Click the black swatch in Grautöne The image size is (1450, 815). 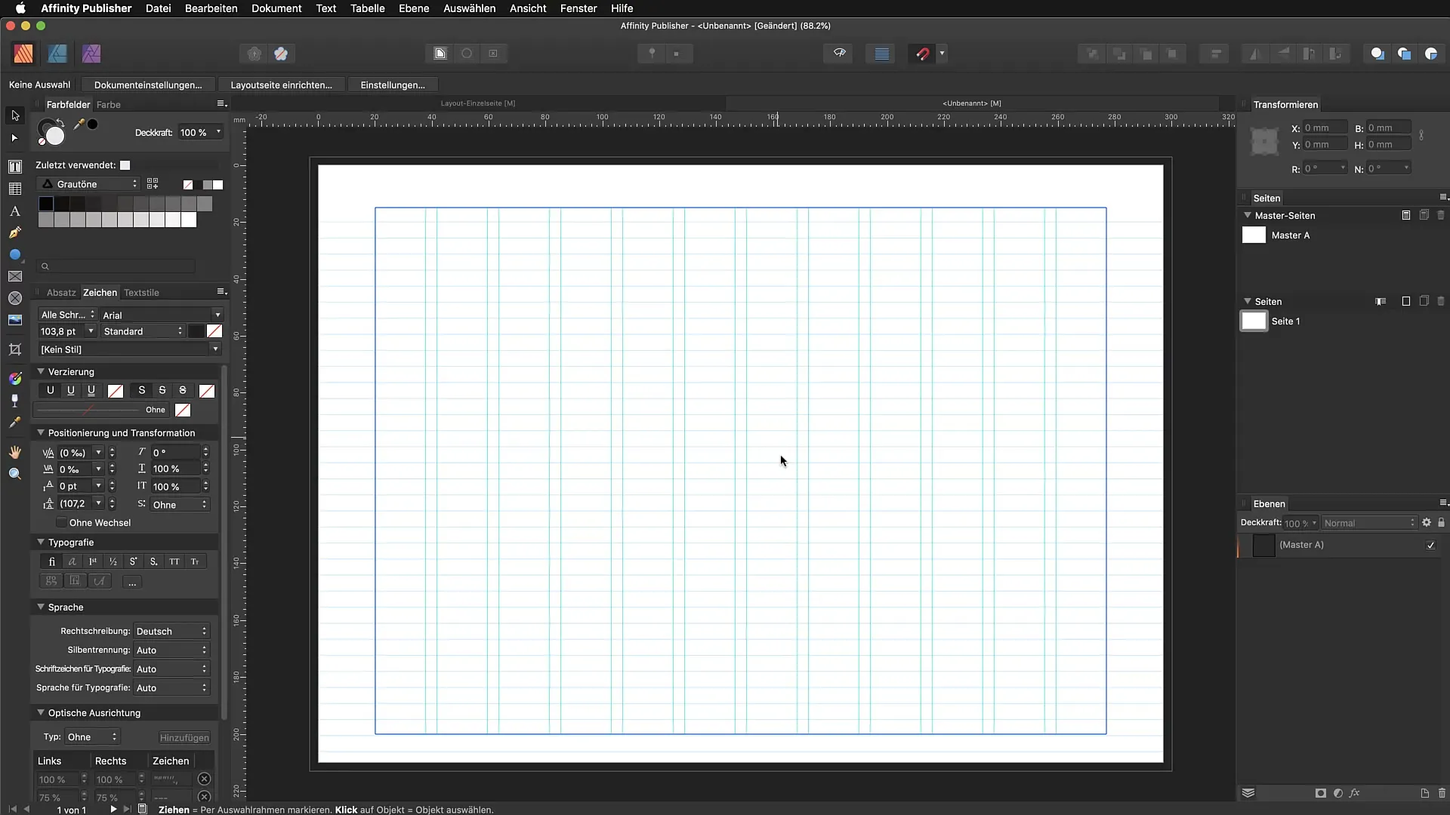pyautogui.click(x=45, y=204)
